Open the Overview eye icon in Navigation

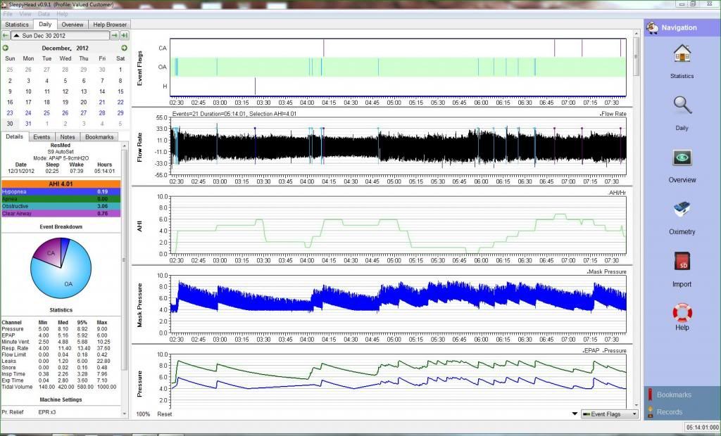pos(682,158)
